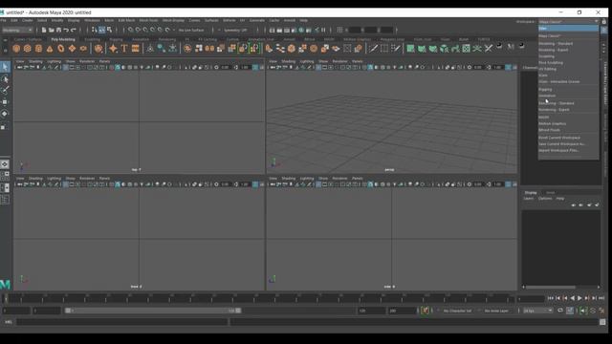Click the MEL command line input field
The image size is (612, 344).
click(121, 322)
